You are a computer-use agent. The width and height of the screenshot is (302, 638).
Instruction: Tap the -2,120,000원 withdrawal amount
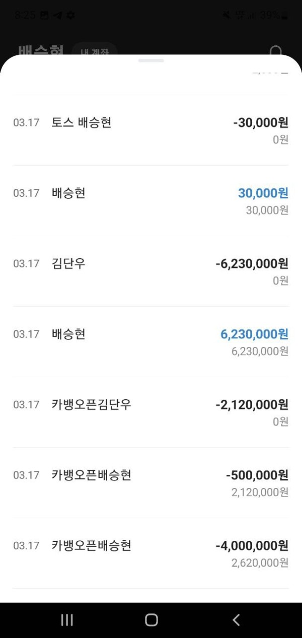point(252,404)
